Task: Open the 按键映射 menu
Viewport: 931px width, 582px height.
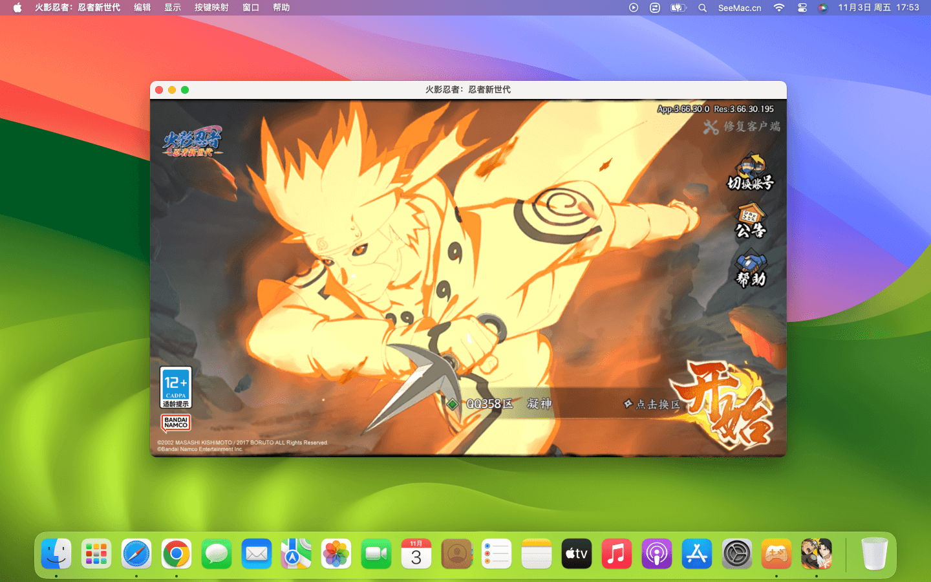Action: (x=211, y=8)
